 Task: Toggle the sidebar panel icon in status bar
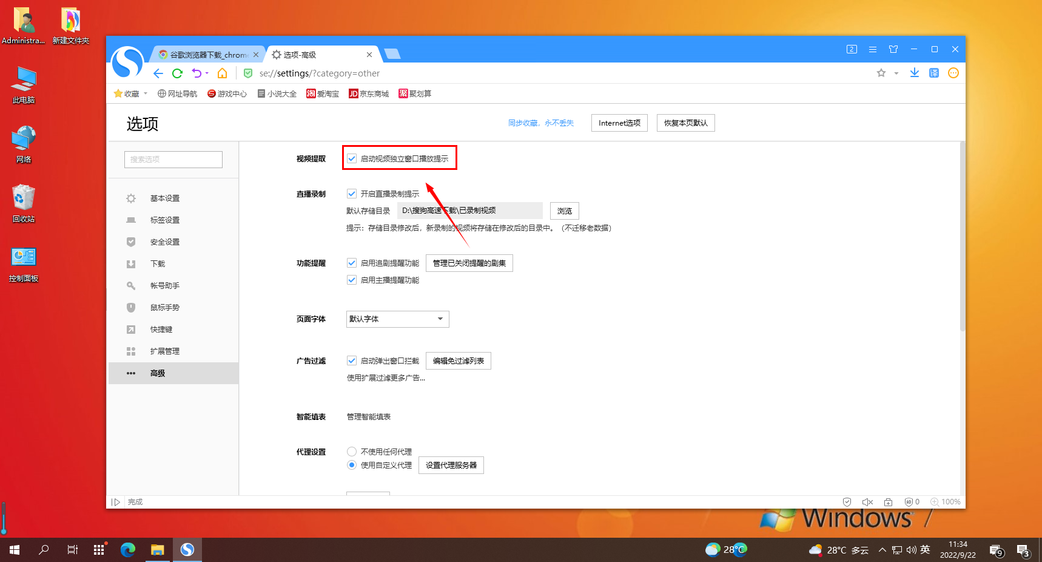click(x=116, y=502)
